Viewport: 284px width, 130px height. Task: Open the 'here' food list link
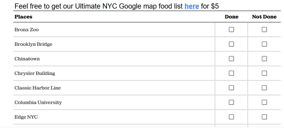point(192,6)
